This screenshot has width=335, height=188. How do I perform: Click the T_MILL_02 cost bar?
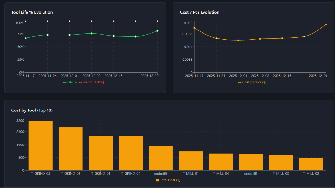311,164
